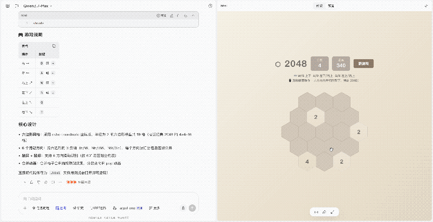Image resolution: width=433 pixels, height=222 pixels.
Task: Copy the 表格 table via its copy icon
Action: click(x=54, y=46)
